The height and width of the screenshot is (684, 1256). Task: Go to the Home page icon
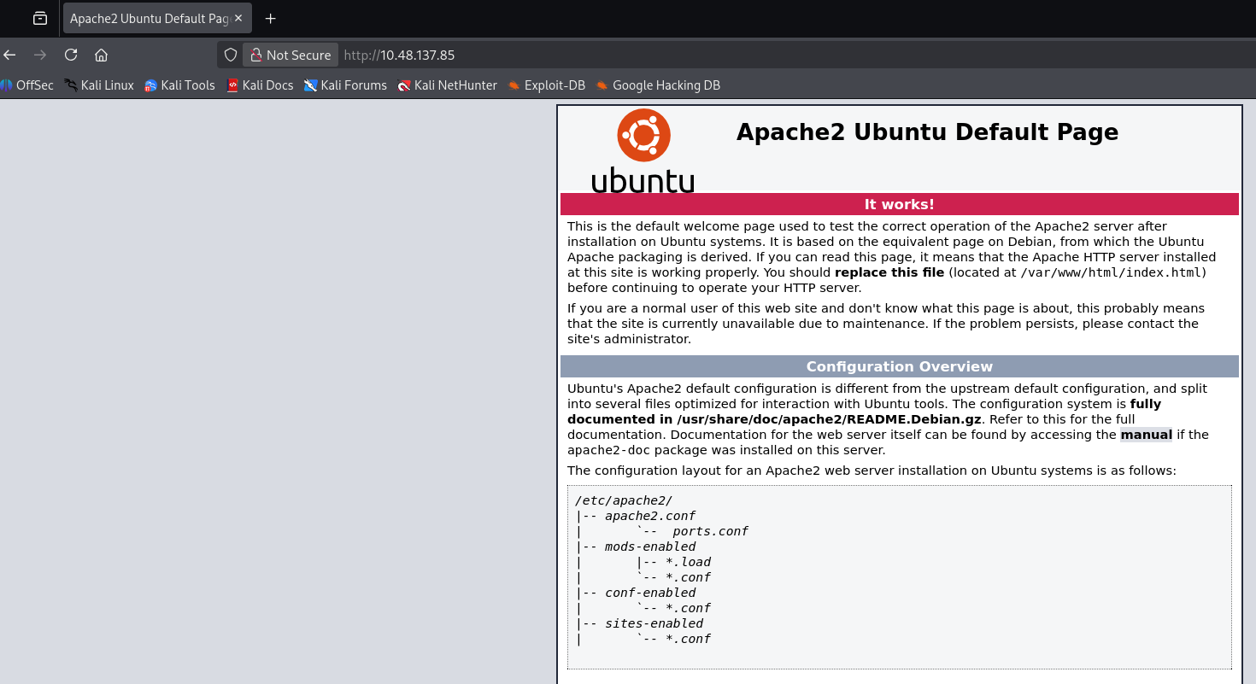[101, 55]
